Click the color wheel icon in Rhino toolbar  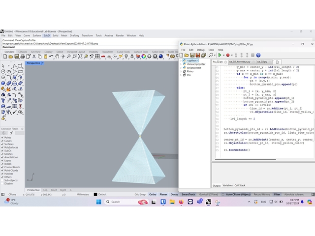click(x=143, y=57)
